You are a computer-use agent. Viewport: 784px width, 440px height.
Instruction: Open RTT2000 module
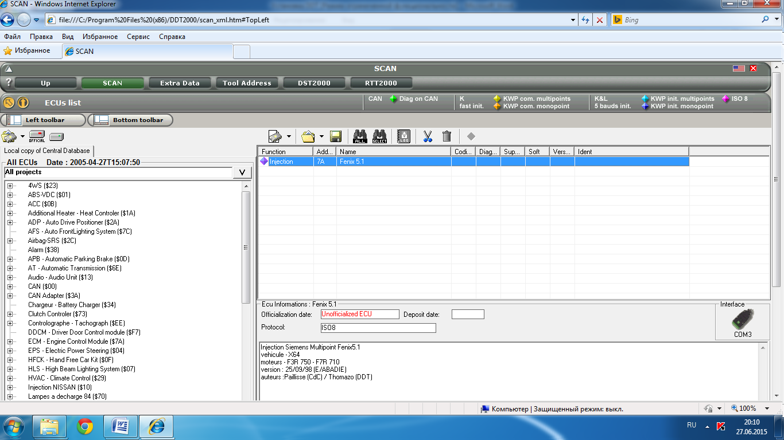click(381, 83)
